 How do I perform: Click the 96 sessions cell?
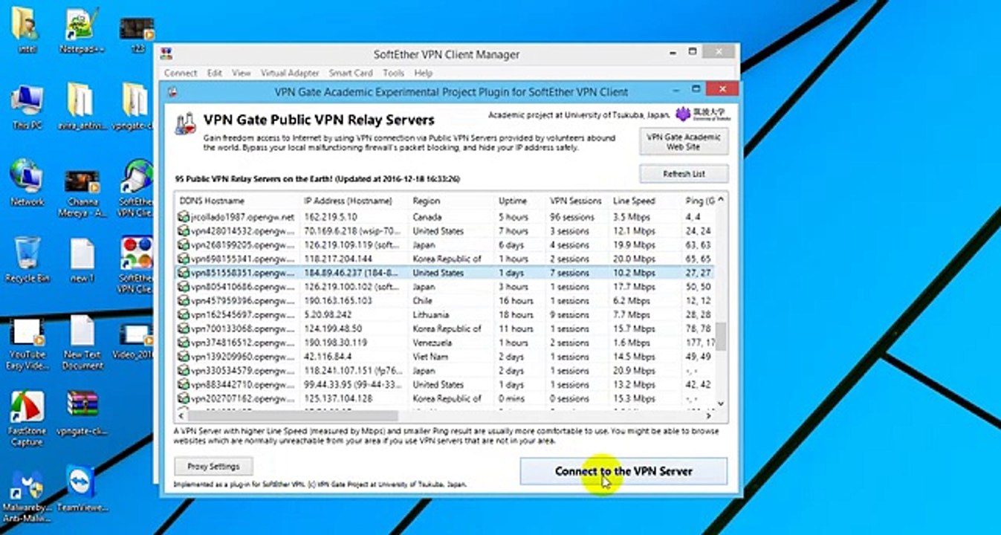[571, 217]
